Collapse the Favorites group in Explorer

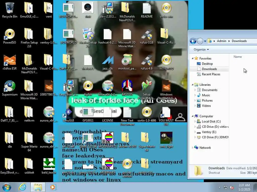tap(192, 58)
